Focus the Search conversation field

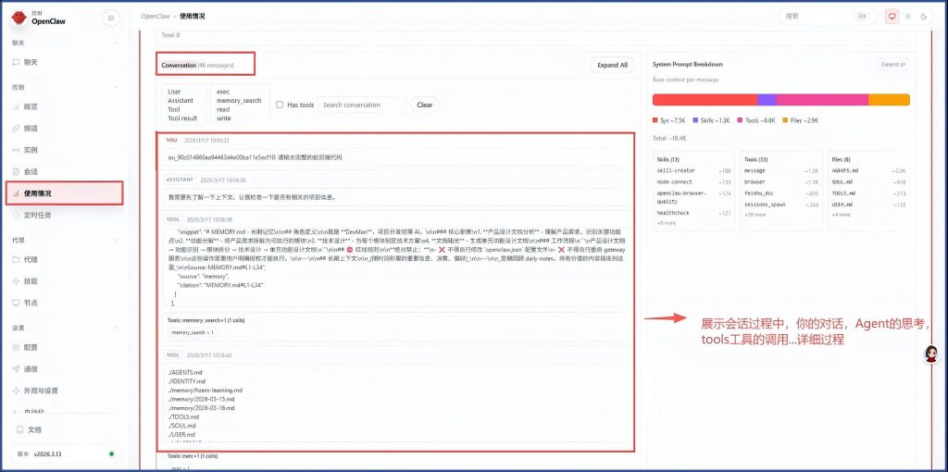(362, 106)
